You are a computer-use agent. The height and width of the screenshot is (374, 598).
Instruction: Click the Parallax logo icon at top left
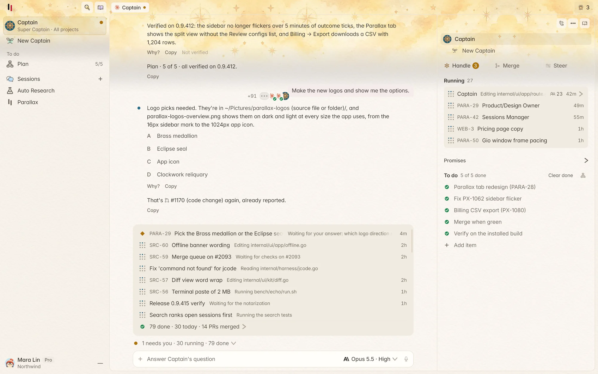(x=10, y=7)
